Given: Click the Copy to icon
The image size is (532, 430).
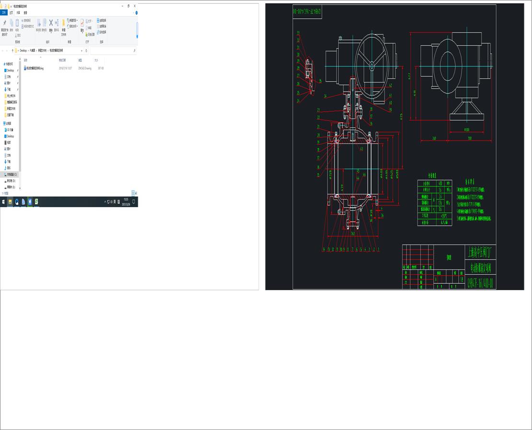Looking at the screenshot, I should (x=45, y=23).
